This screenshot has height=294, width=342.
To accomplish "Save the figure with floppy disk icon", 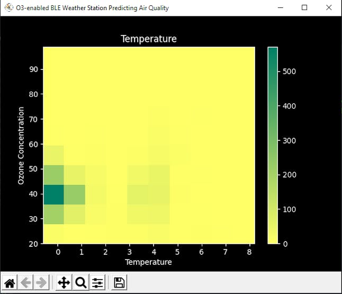I will [x=119, y=283].
